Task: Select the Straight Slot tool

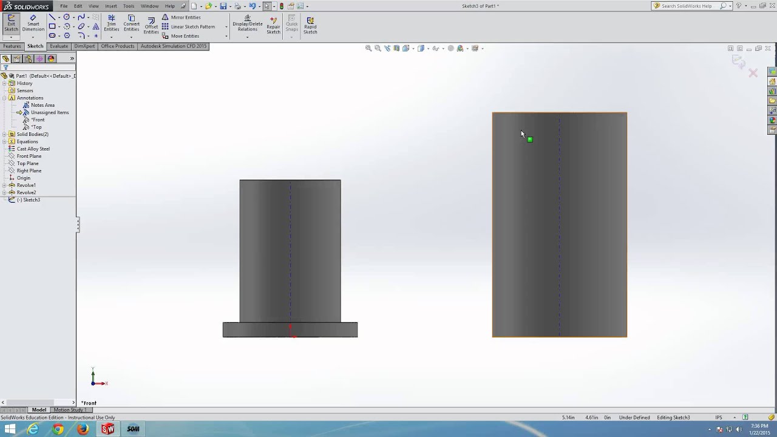Action: click(x=52, y=36)
